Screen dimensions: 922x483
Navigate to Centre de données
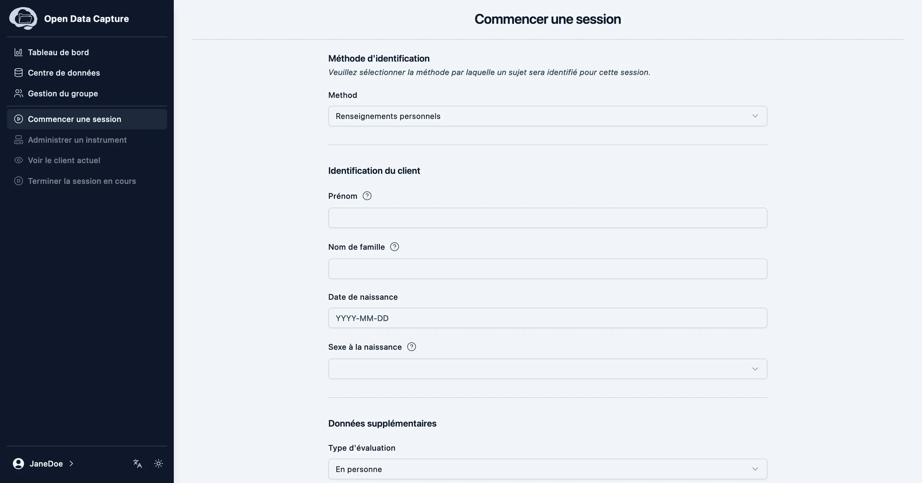64,73
